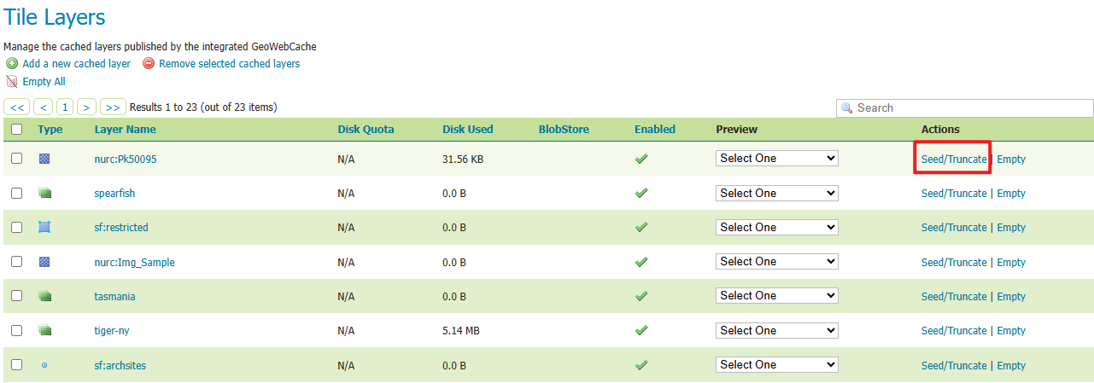Click the raster type icon for nurc:Pk50095
1094x383 pixels.
44,159
